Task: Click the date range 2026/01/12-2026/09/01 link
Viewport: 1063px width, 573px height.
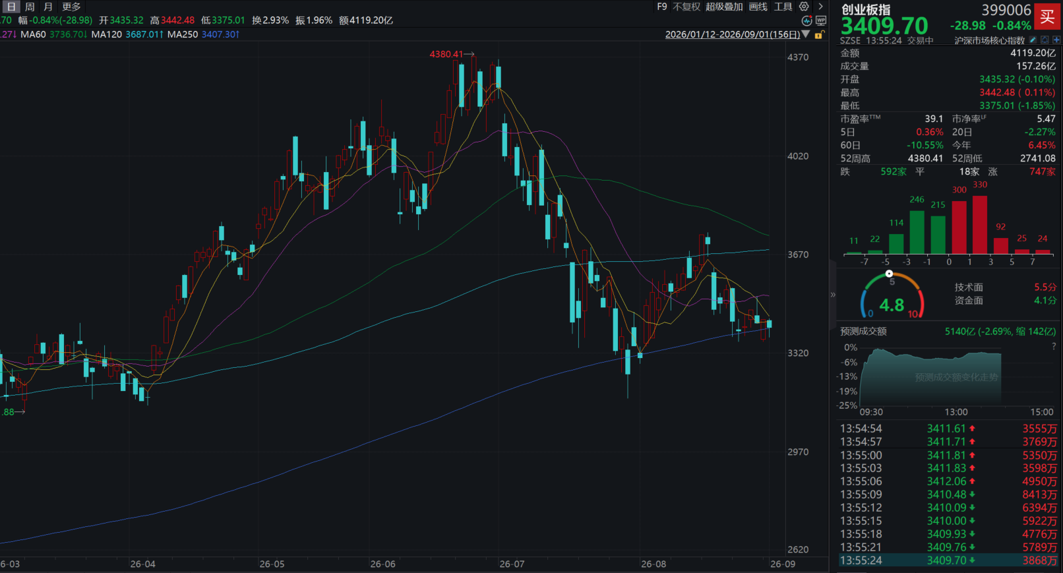Action: tap(733, 34)
